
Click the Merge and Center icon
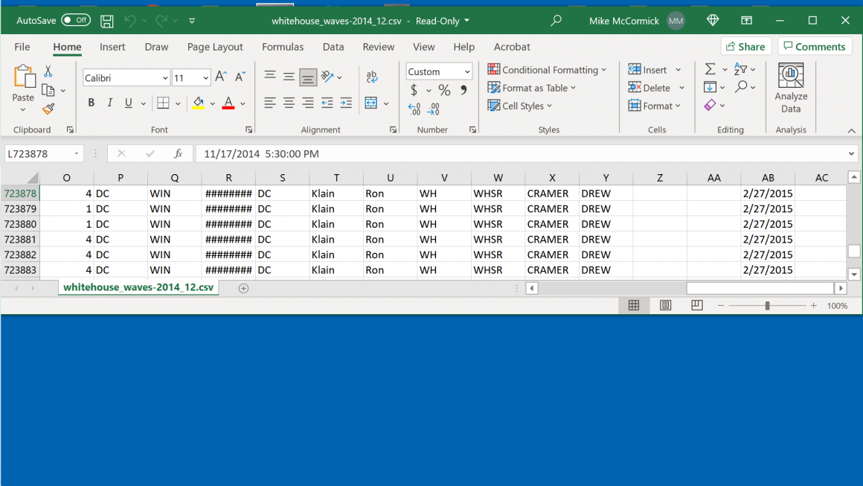371,103
